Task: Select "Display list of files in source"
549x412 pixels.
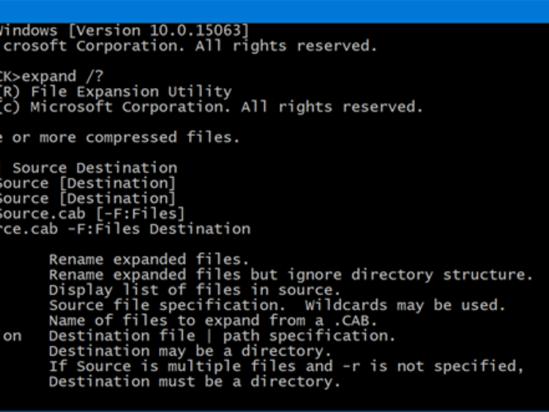Action: click(x=194, y=290)
